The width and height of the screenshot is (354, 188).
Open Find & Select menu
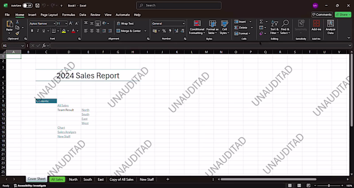[x=285, y=27]
